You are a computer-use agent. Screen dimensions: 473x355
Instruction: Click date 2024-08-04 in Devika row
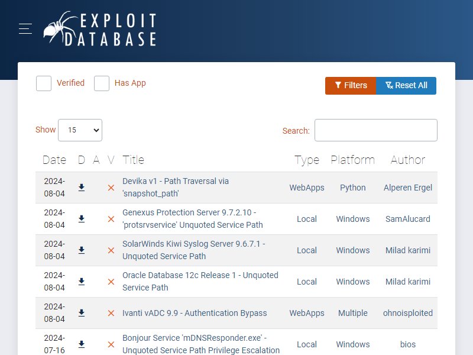(x=54, y=188)
